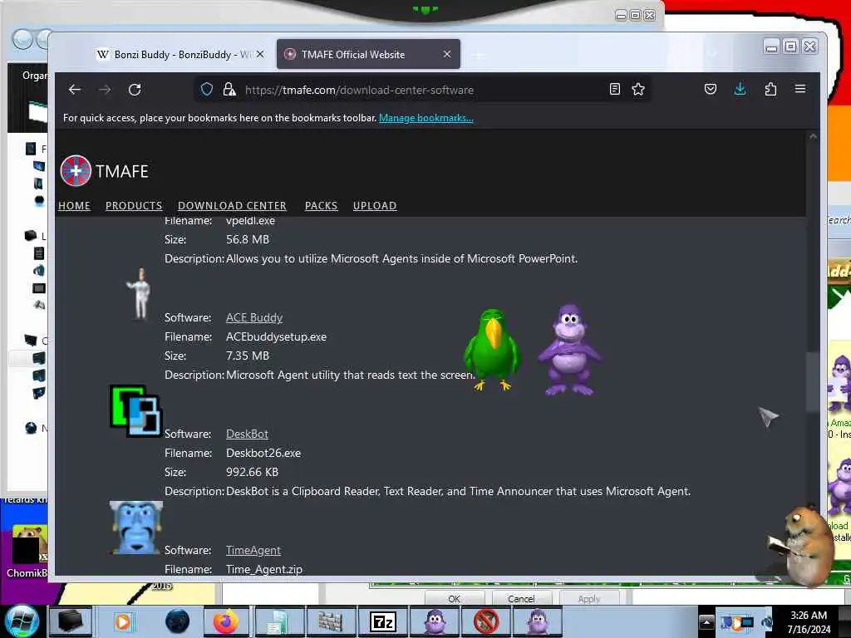Viewport: 851px width, 638px height.
Task: Click the ChomikBox desktop icon
Action: tap(28, 552)
